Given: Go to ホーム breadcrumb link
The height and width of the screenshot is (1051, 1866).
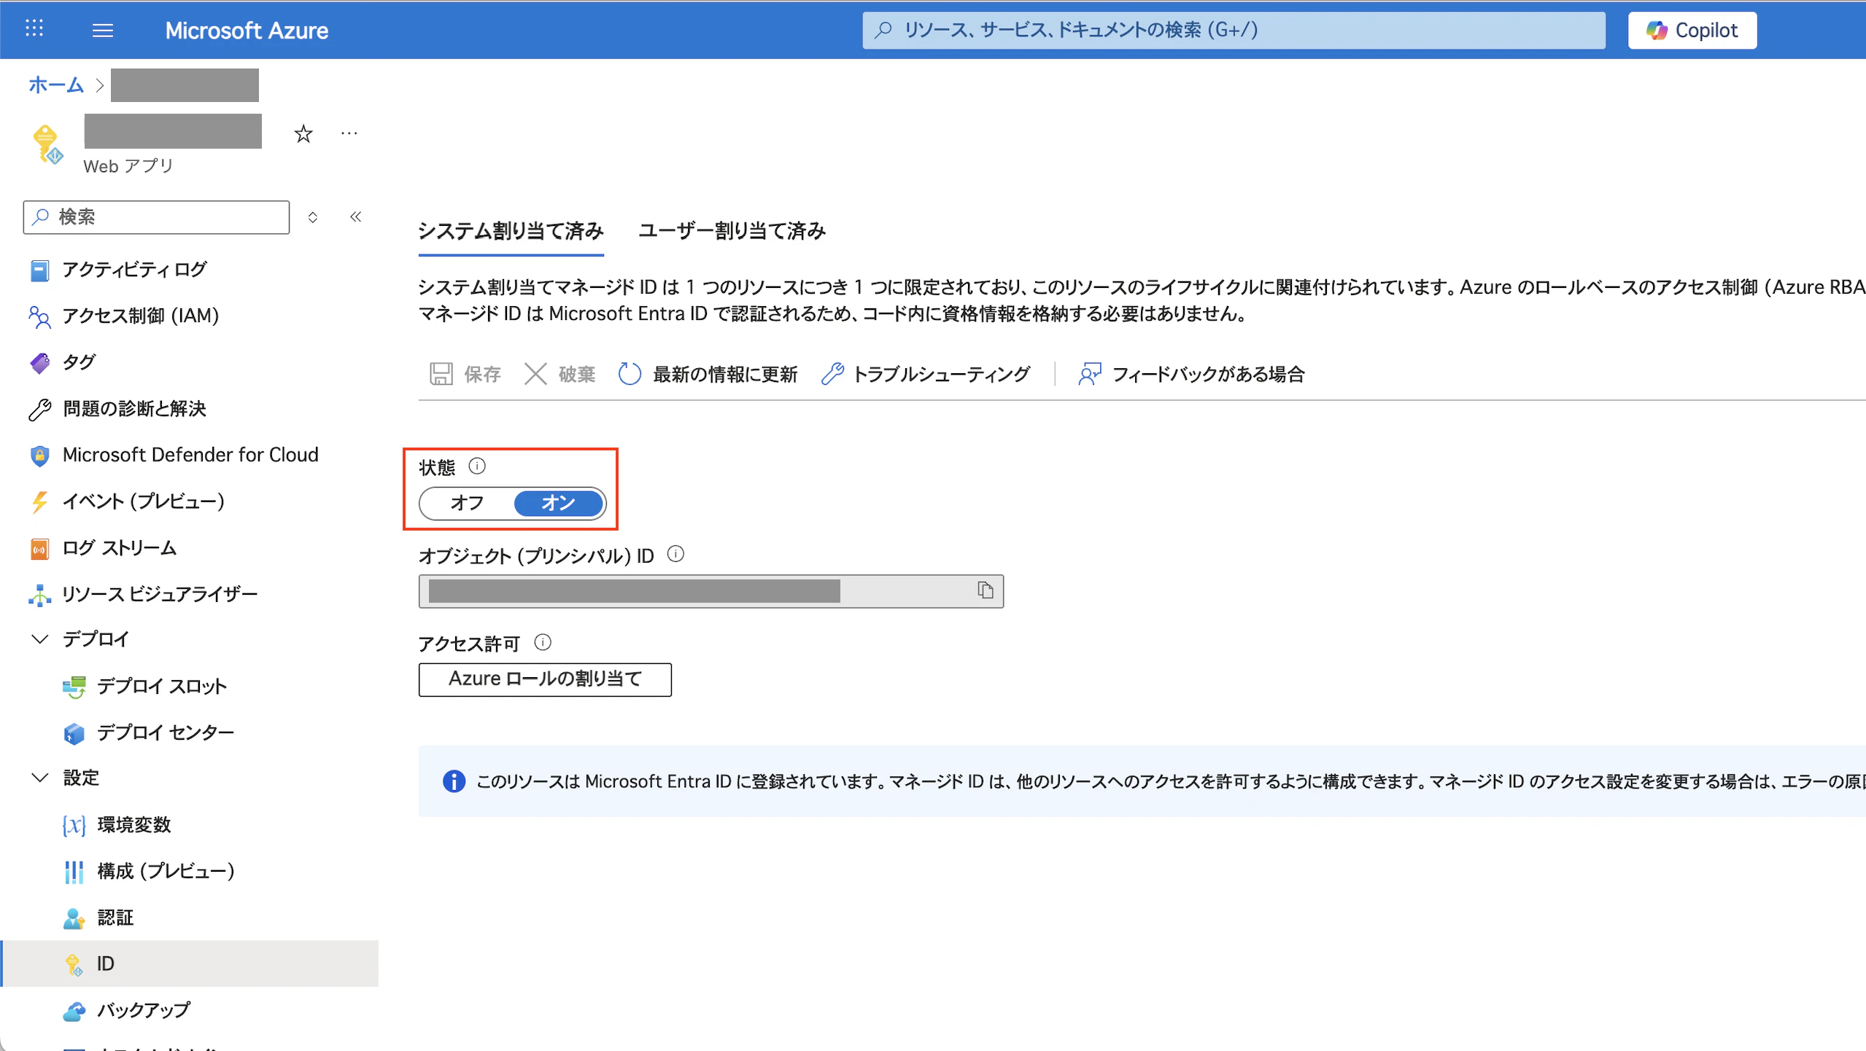Looking at the screenshot, I should coord(56,85).
